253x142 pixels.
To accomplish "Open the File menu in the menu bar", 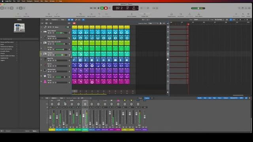I will pos(14,1).
